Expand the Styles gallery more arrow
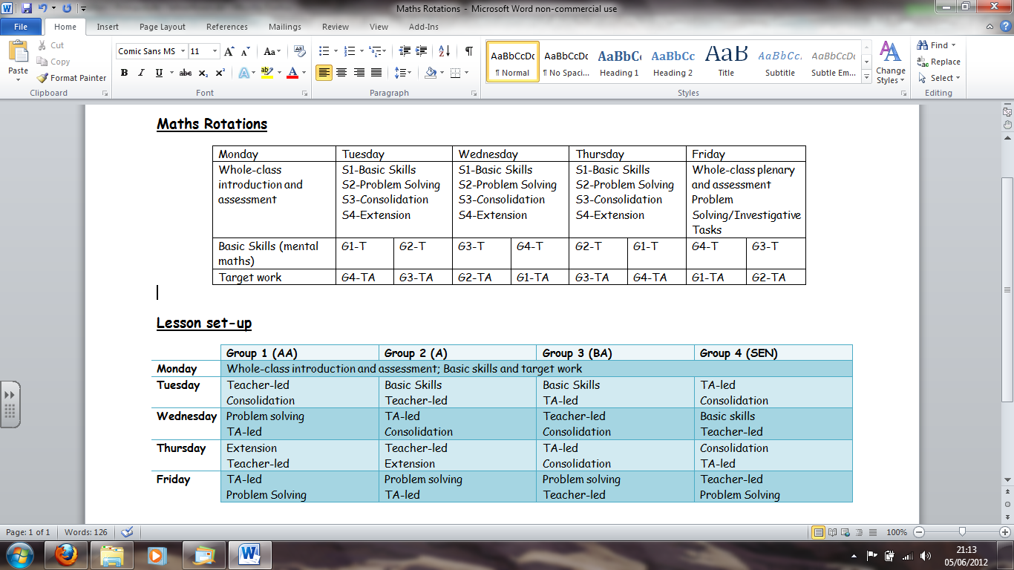 867,77
